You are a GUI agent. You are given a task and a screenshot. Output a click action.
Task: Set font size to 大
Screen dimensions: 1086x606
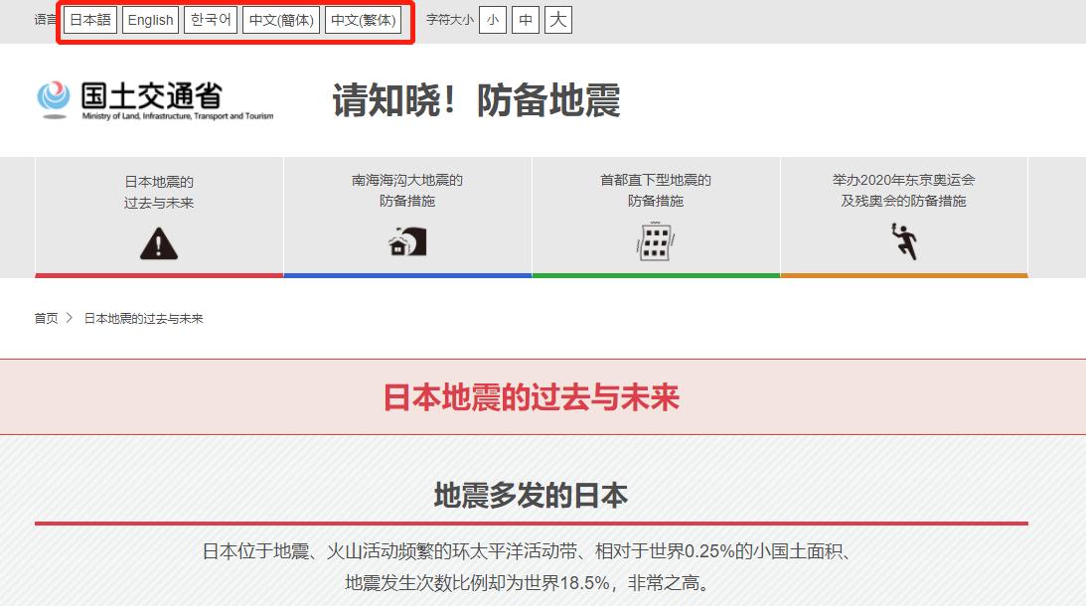click(558, 20)
